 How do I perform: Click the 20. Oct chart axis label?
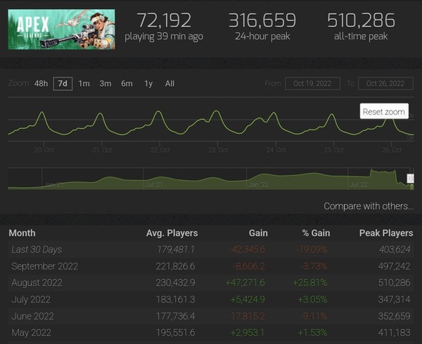tap(44, 150)
